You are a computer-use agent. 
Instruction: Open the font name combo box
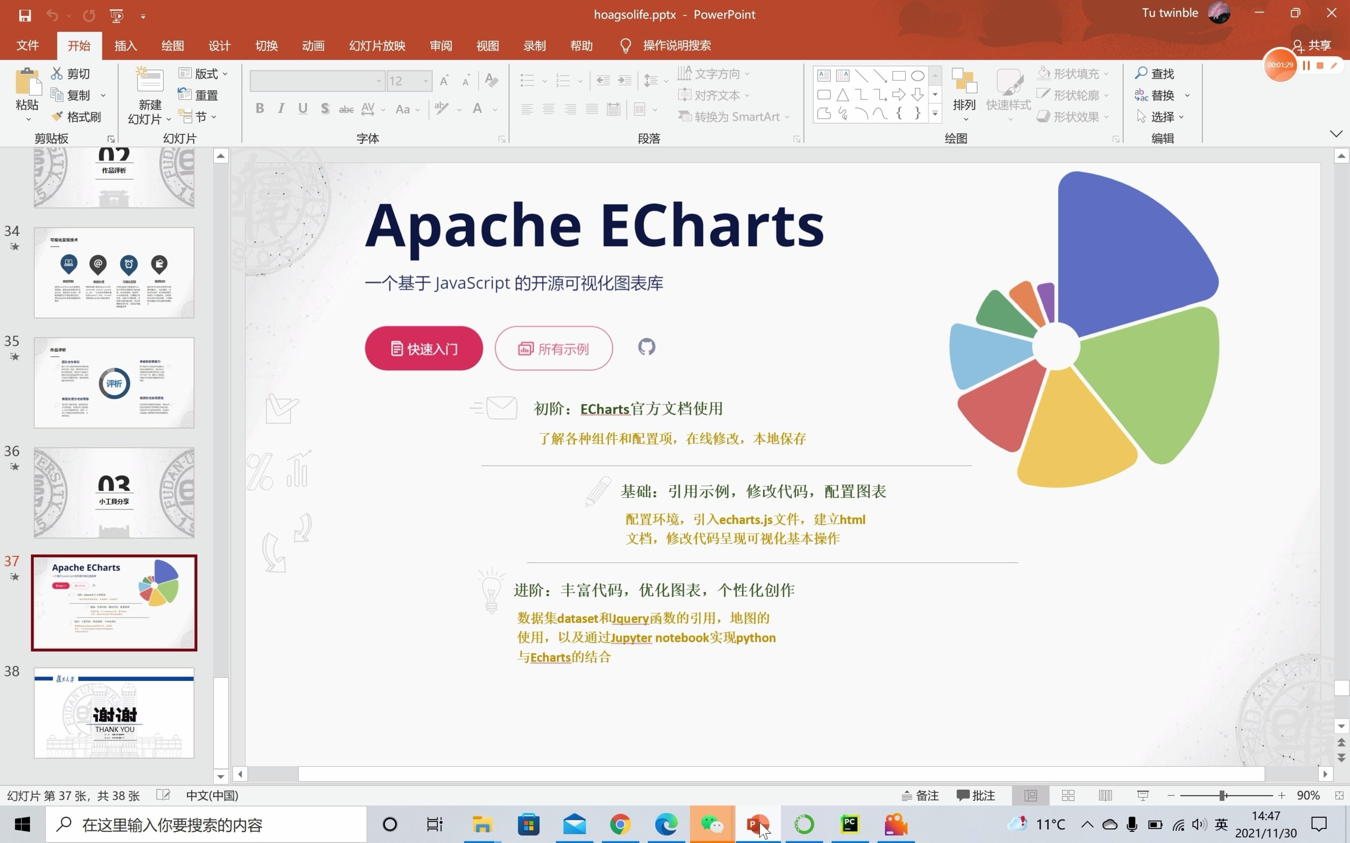pos(318,82)
